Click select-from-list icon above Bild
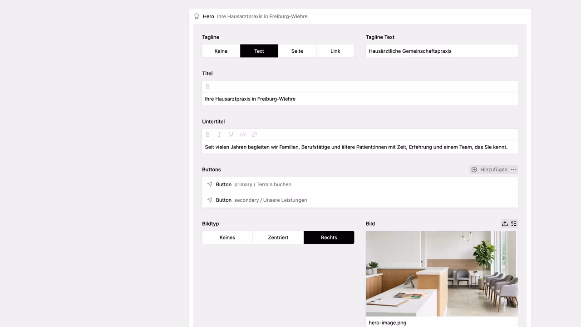 (x=514, y=223)
